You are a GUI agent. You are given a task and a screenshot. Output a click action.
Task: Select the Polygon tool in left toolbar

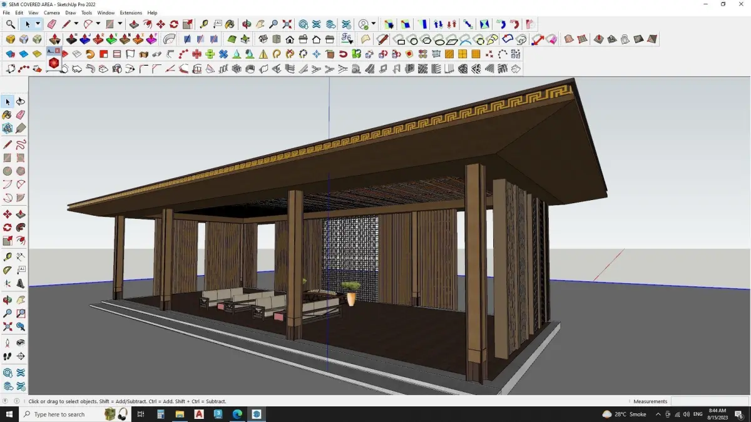pos(21,171)
